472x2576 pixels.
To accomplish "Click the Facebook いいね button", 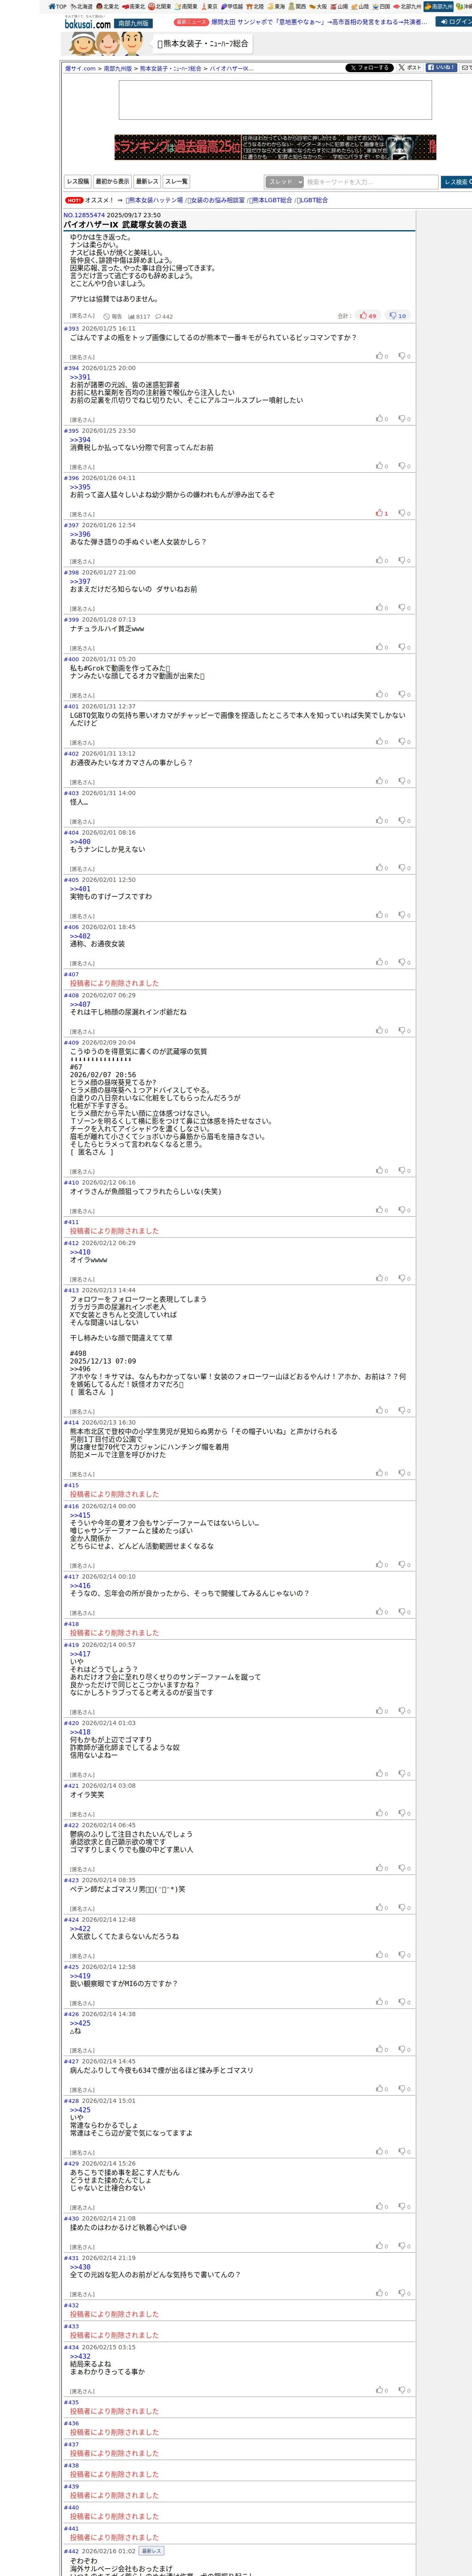I will 441,68.
